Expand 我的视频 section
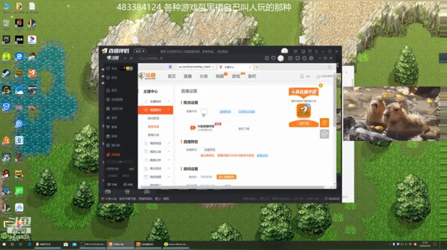This screenshot has width=447, height=250. [x=156, y=177]
